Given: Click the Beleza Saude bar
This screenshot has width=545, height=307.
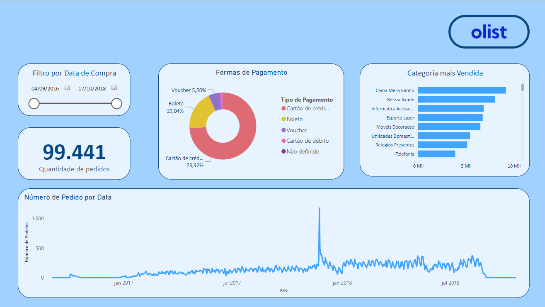Looking at the screenshot, I should click(x=456, y=99).
